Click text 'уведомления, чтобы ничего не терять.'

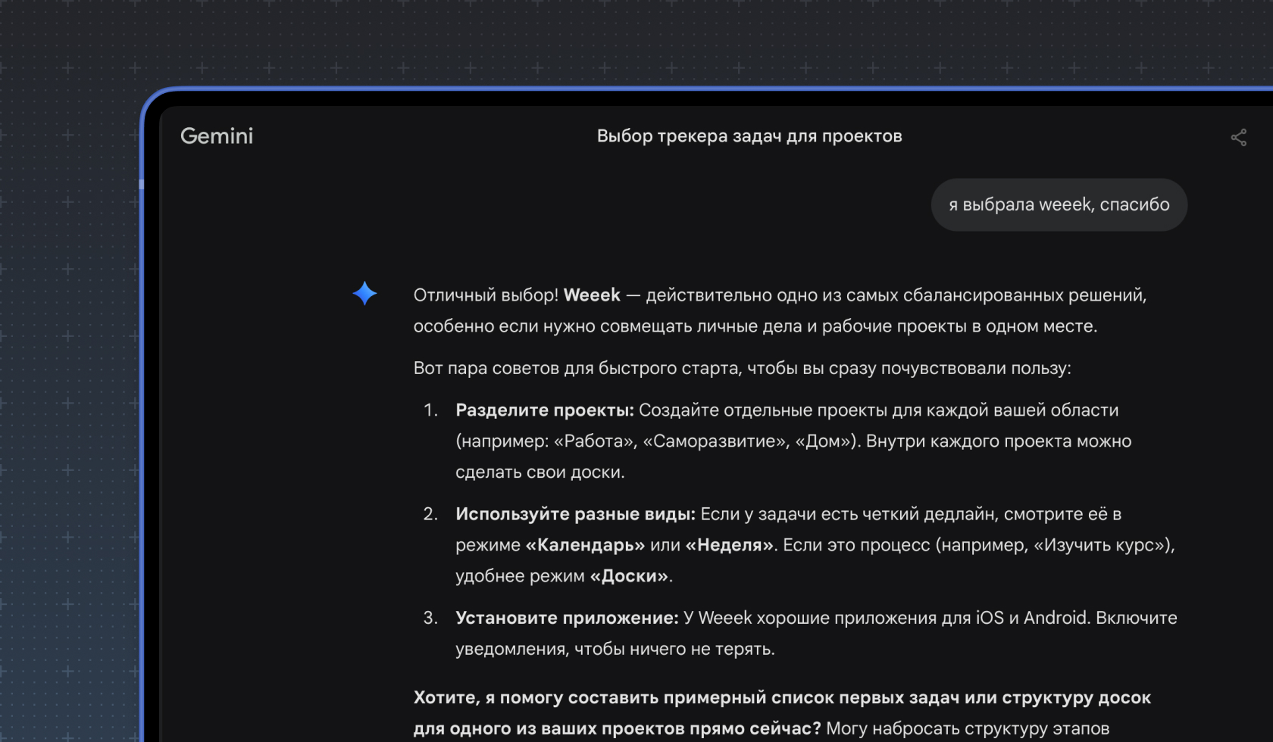click(615, 649)
